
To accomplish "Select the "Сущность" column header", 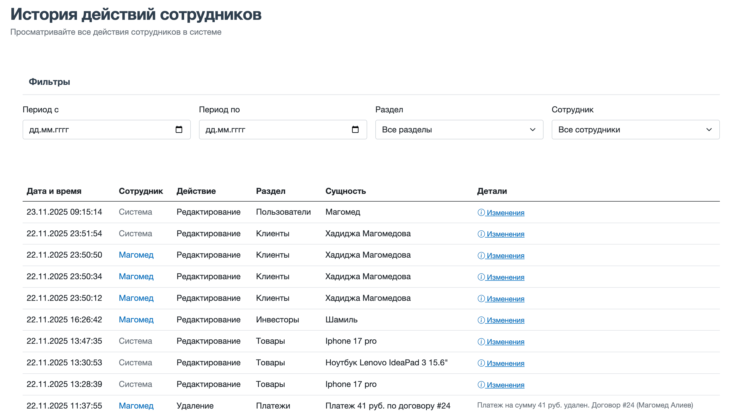I will (x=345, y=191).
